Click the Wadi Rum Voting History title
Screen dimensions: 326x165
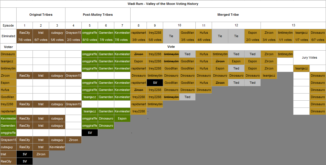pyautogui.click(x=163, y=4)
